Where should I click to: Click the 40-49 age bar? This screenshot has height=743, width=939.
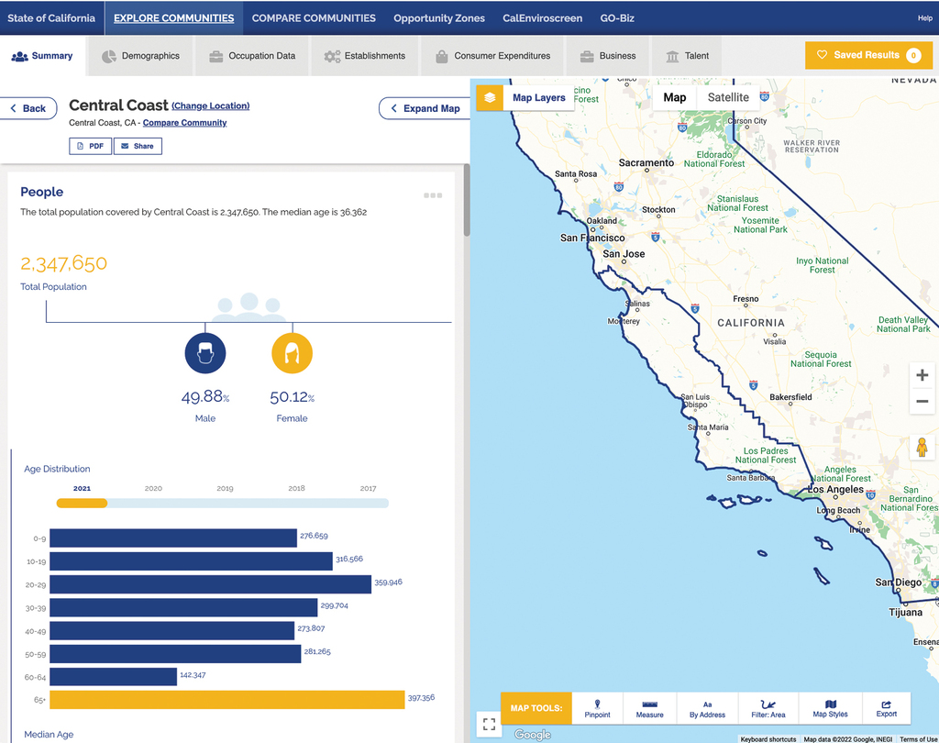click(x=171, y=630)
